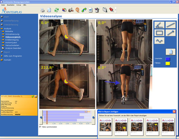Select the straight line drawing tool
Viewport: 179px width, 139px height.
coord(171,25)
